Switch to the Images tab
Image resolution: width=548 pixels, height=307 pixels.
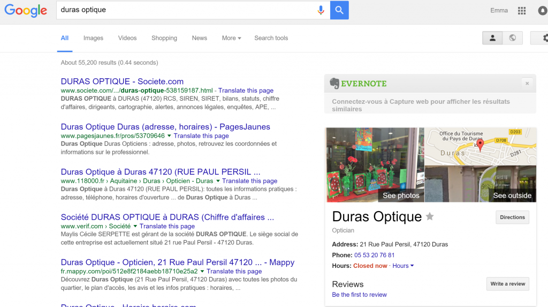pos(93,38)
